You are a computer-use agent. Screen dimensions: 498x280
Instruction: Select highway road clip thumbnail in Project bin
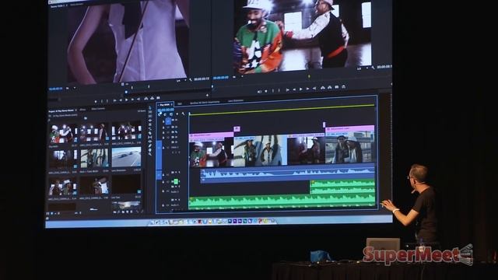click(126, 157)
